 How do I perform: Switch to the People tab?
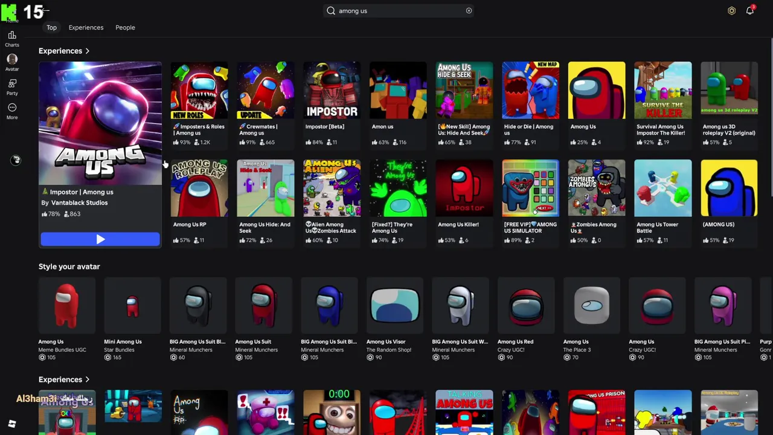coord(125,27)
